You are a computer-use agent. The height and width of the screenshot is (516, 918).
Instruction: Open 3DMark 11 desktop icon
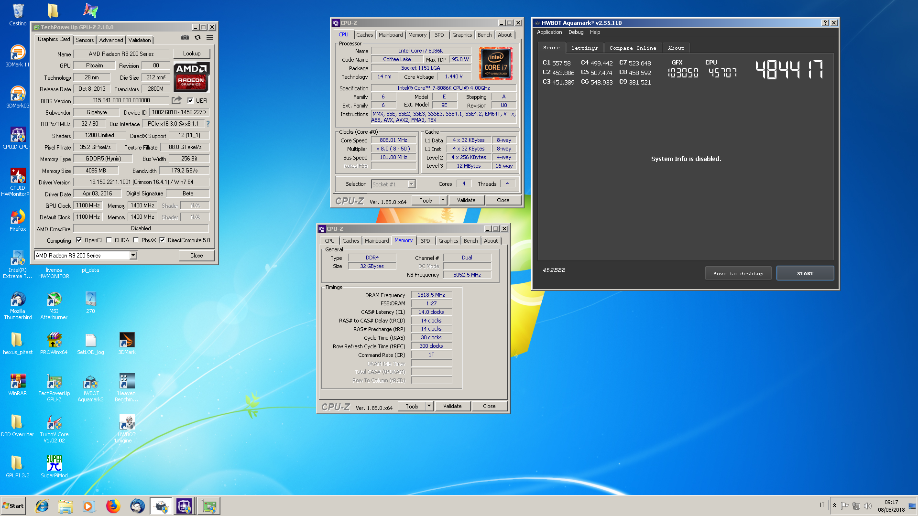[18, 56]
